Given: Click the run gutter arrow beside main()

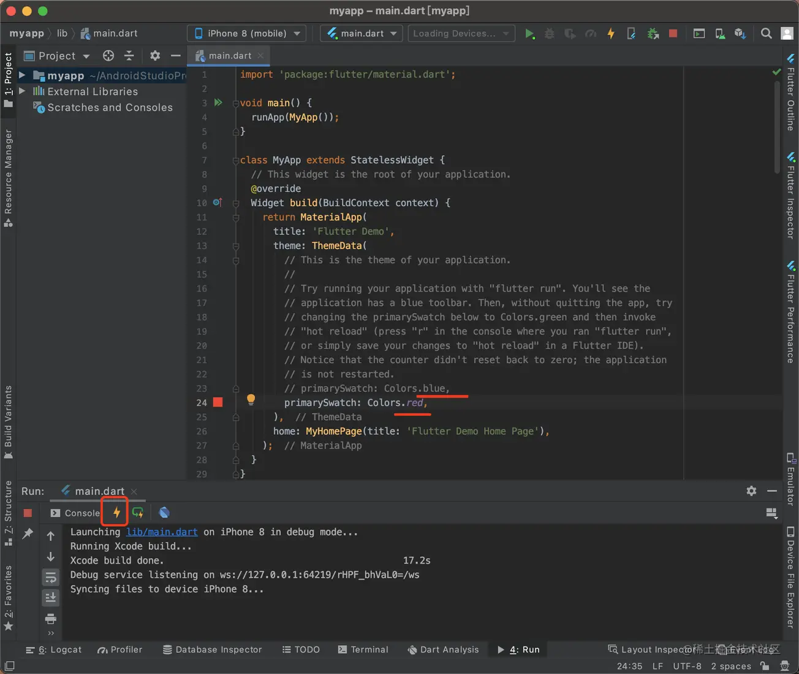Looking at the screenshot, I should point(218,102).
